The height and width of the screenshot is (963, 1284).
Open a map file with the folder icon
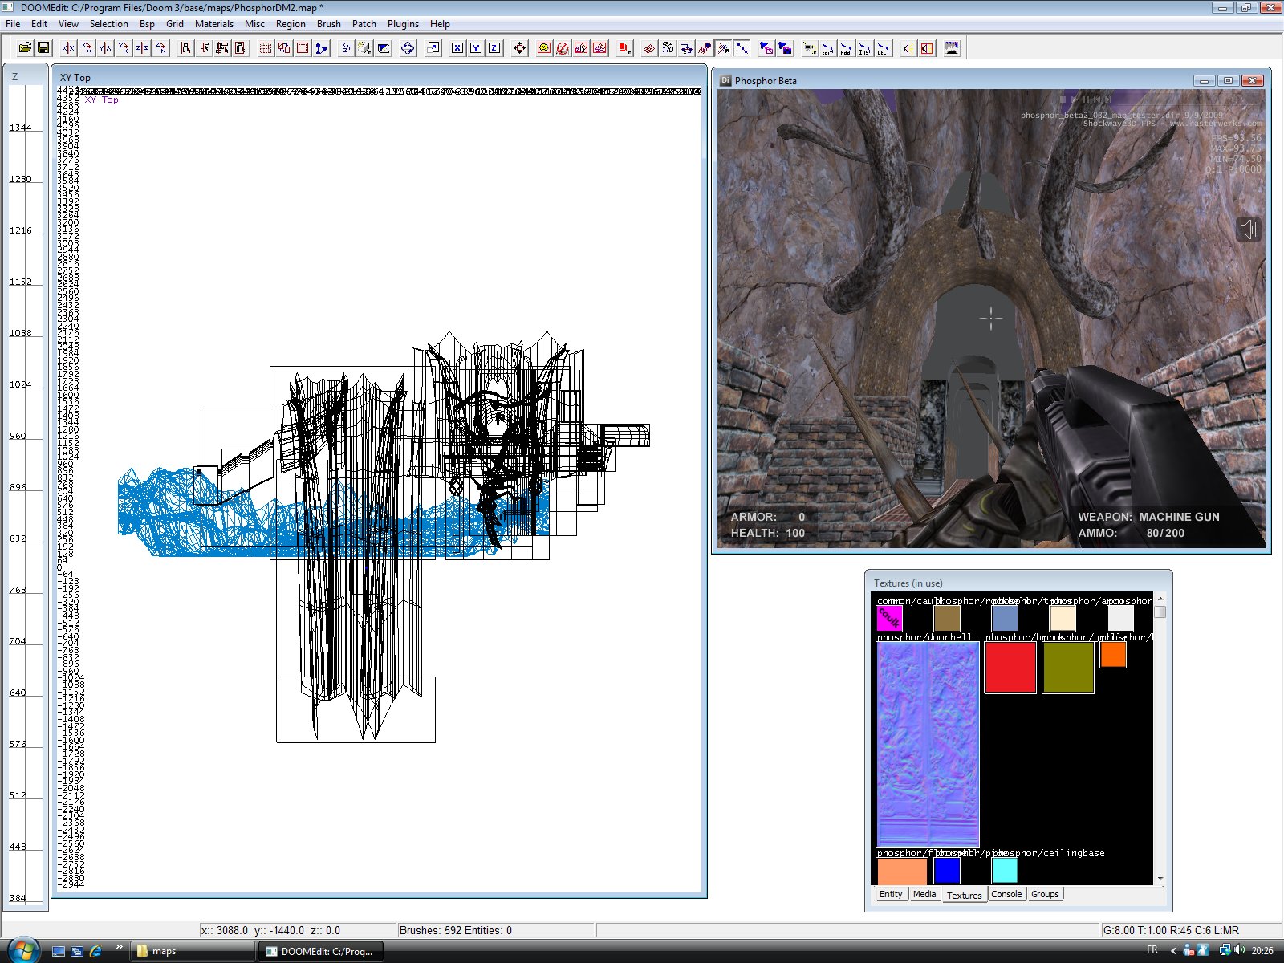25,48
